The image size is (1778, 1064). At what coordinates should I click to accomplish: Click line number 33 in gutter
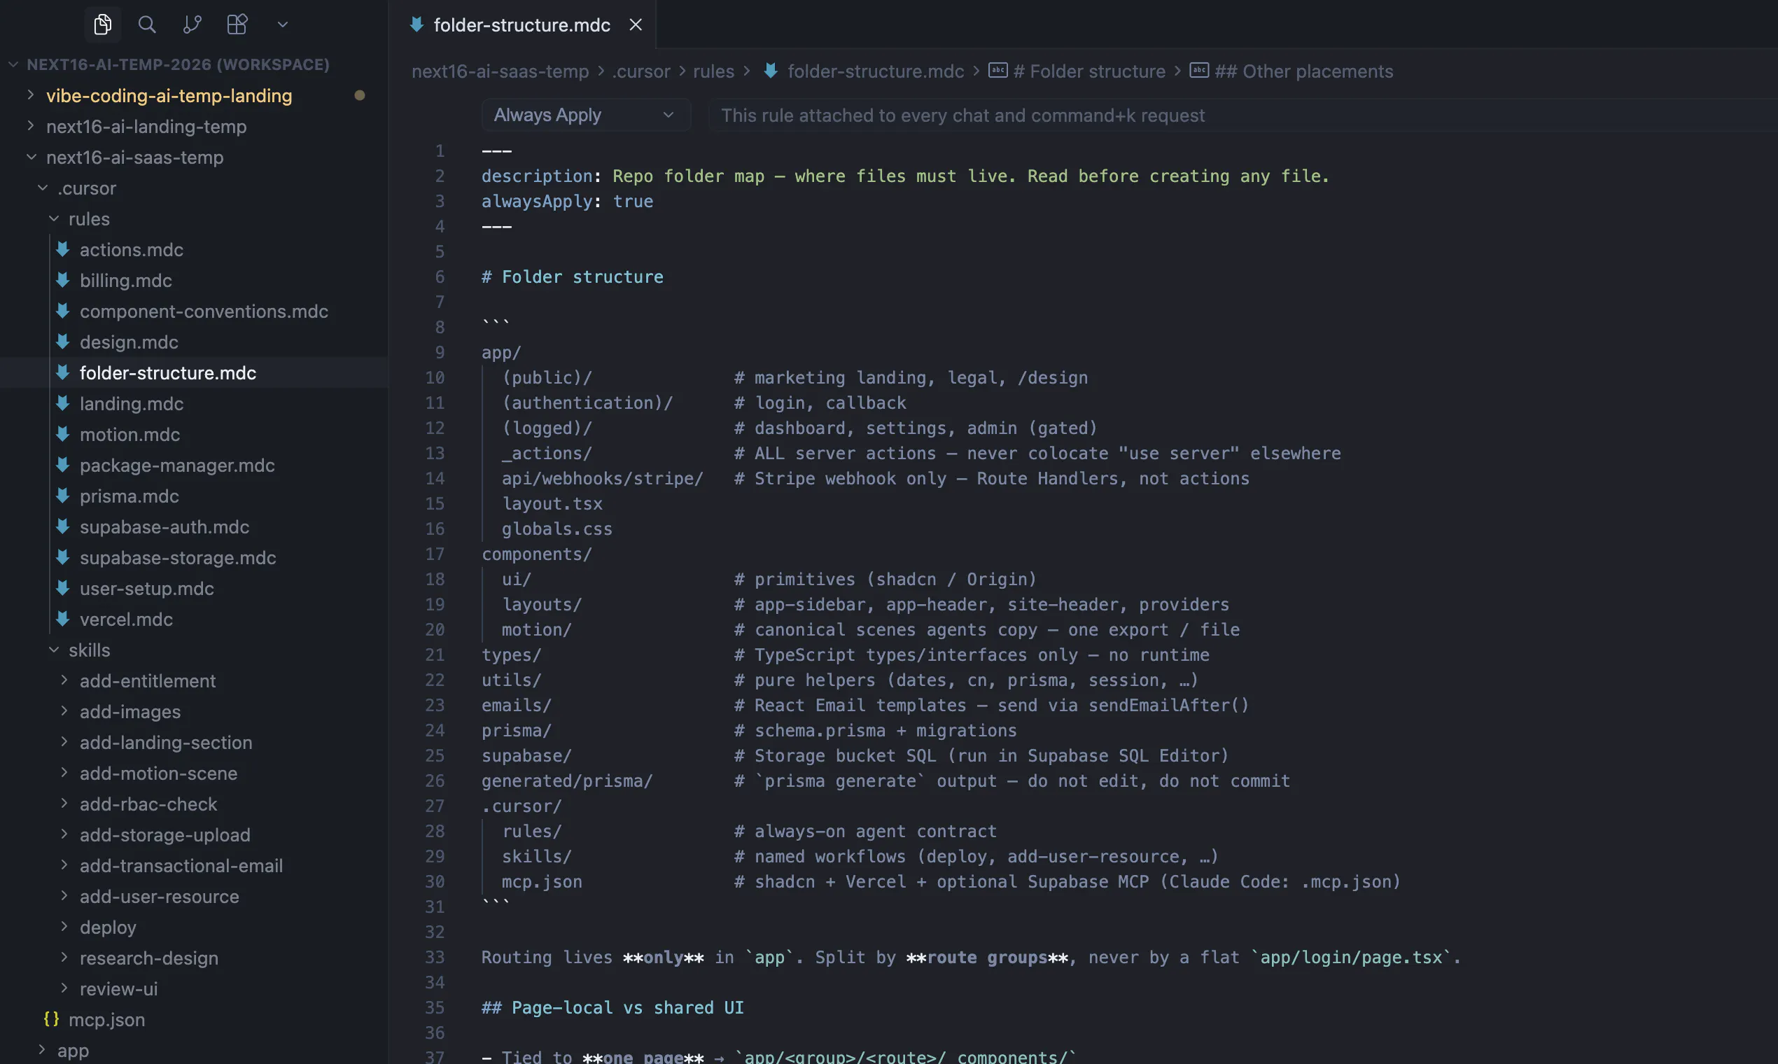[435, 957]
